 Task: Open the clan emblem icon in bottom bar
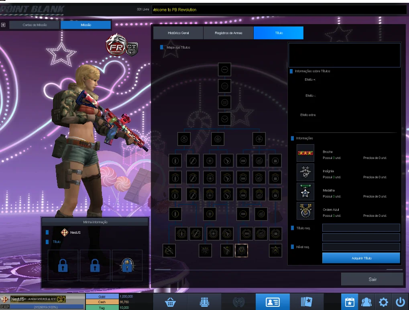pyautogui.click(x=239, y=302)
